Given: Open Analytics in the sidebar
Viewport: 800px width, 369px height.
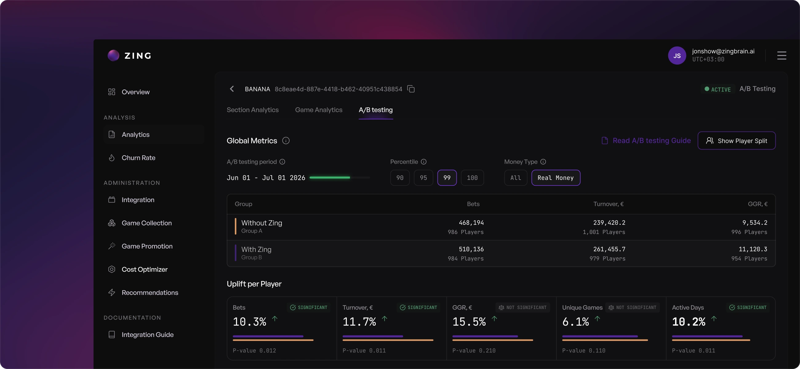Looking at the screenshot, I should pyautogui.click(x=154, y=134).
